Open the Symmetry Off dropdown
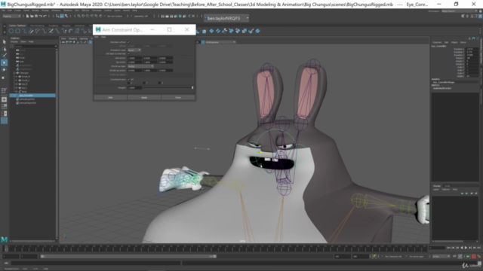Screen dimensions: 483x271 [x=141, y=16]
